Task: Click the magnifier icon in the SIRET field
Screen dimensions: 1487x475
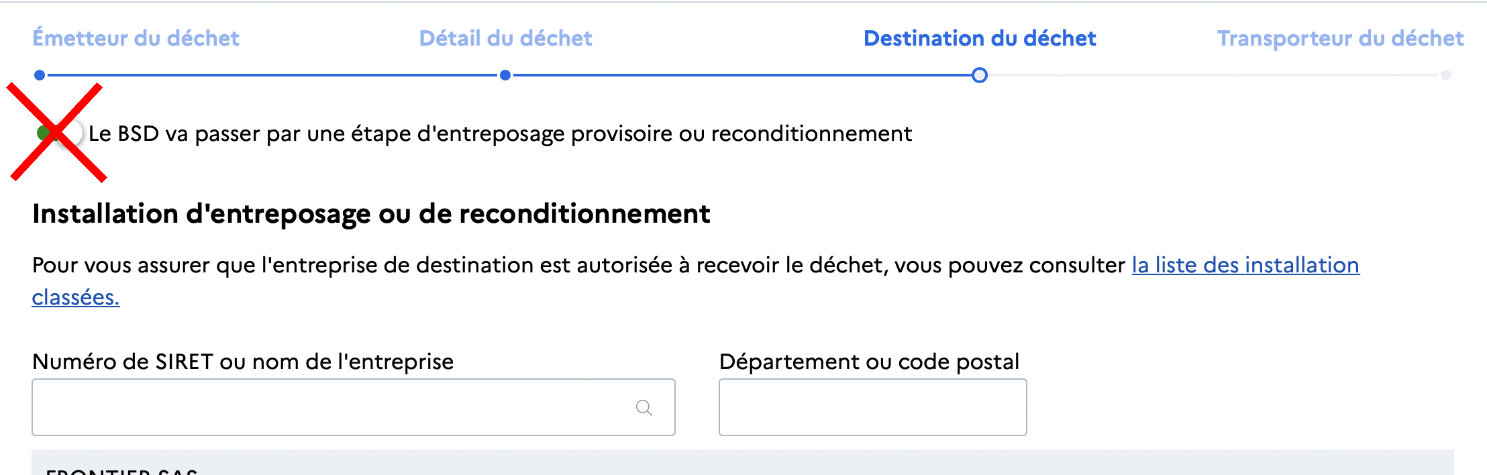Action: pyautogui.click(x=644, y=408)
